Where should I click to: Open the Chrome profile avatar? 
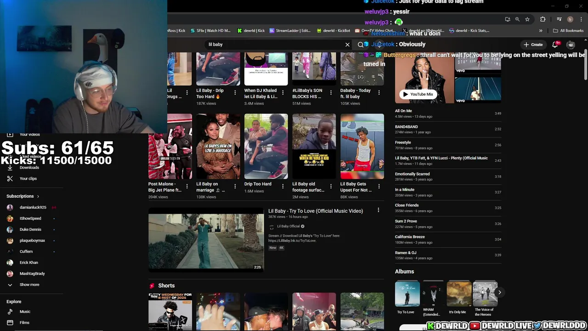[570, 19]
